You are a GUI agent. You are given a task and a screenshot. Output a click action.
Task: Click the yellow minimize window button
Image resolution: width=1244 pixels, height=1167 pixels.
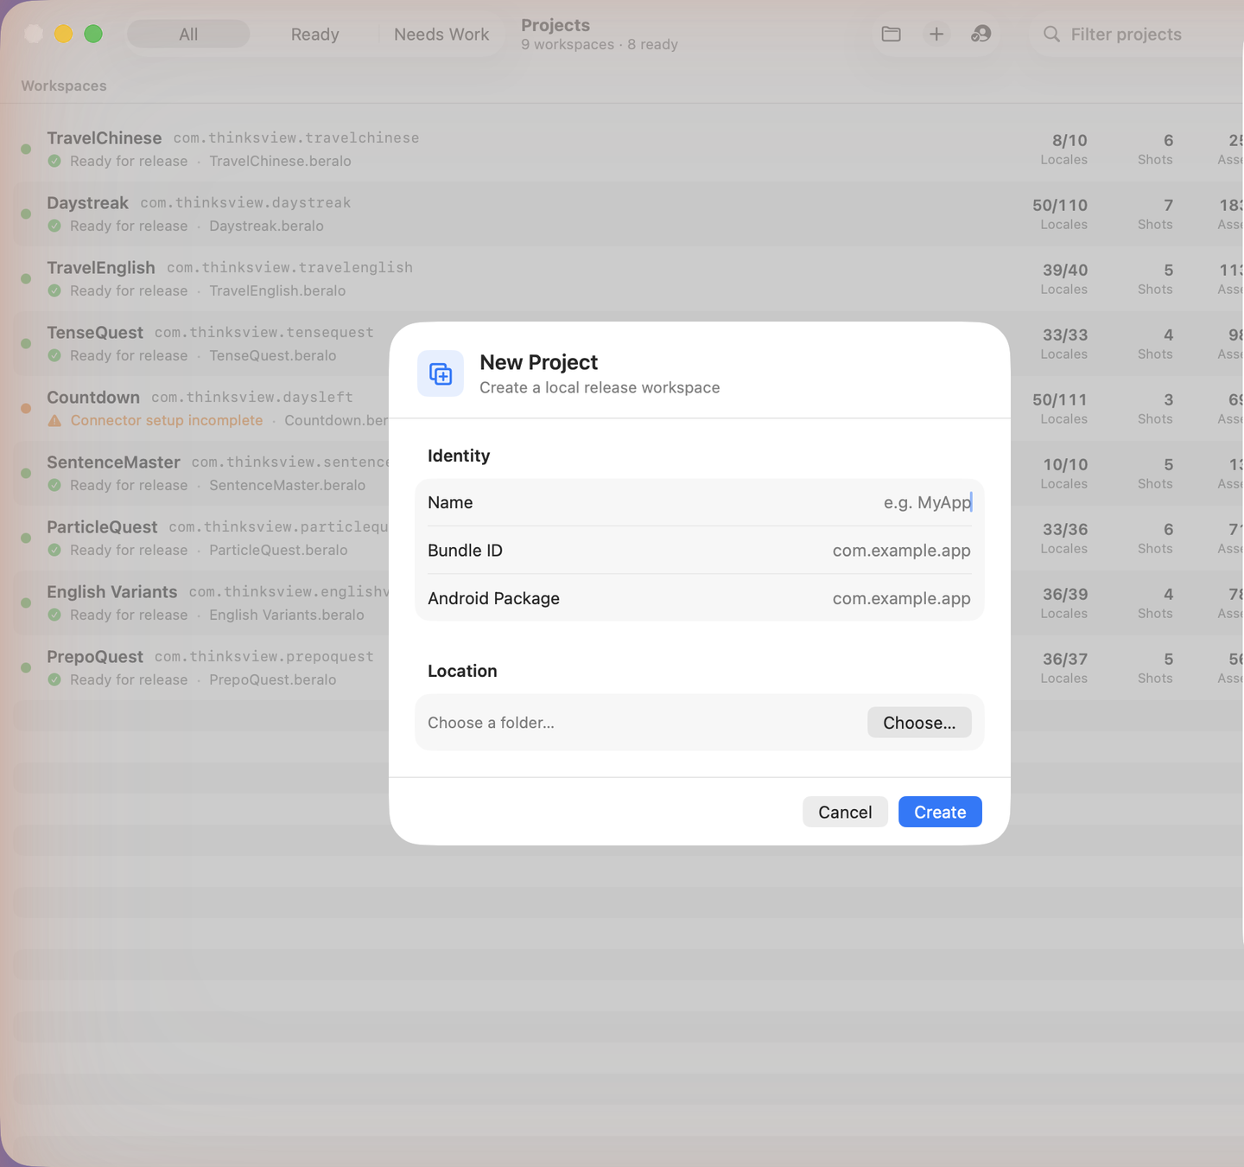[63, 34]
